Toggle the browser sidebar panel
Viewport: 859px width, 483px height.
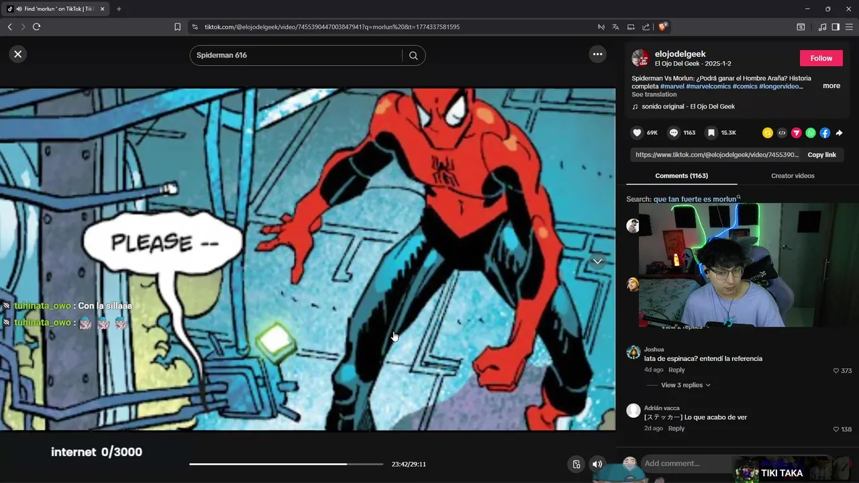point(836,27)
